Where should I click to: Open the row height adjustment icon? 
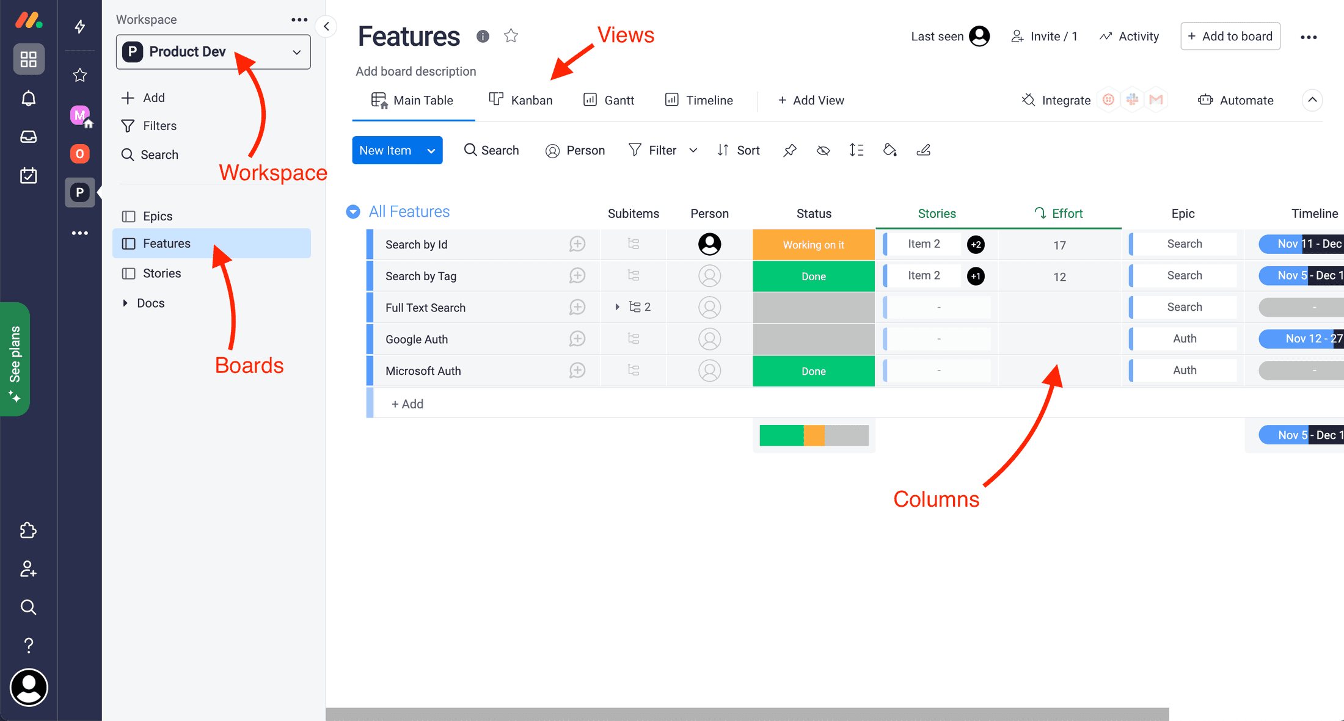(856, 150)
